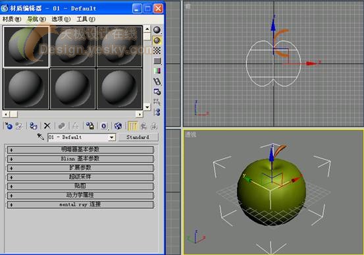Select the third sample slot in top row
The image size is (364, 255).
(120, 47)
